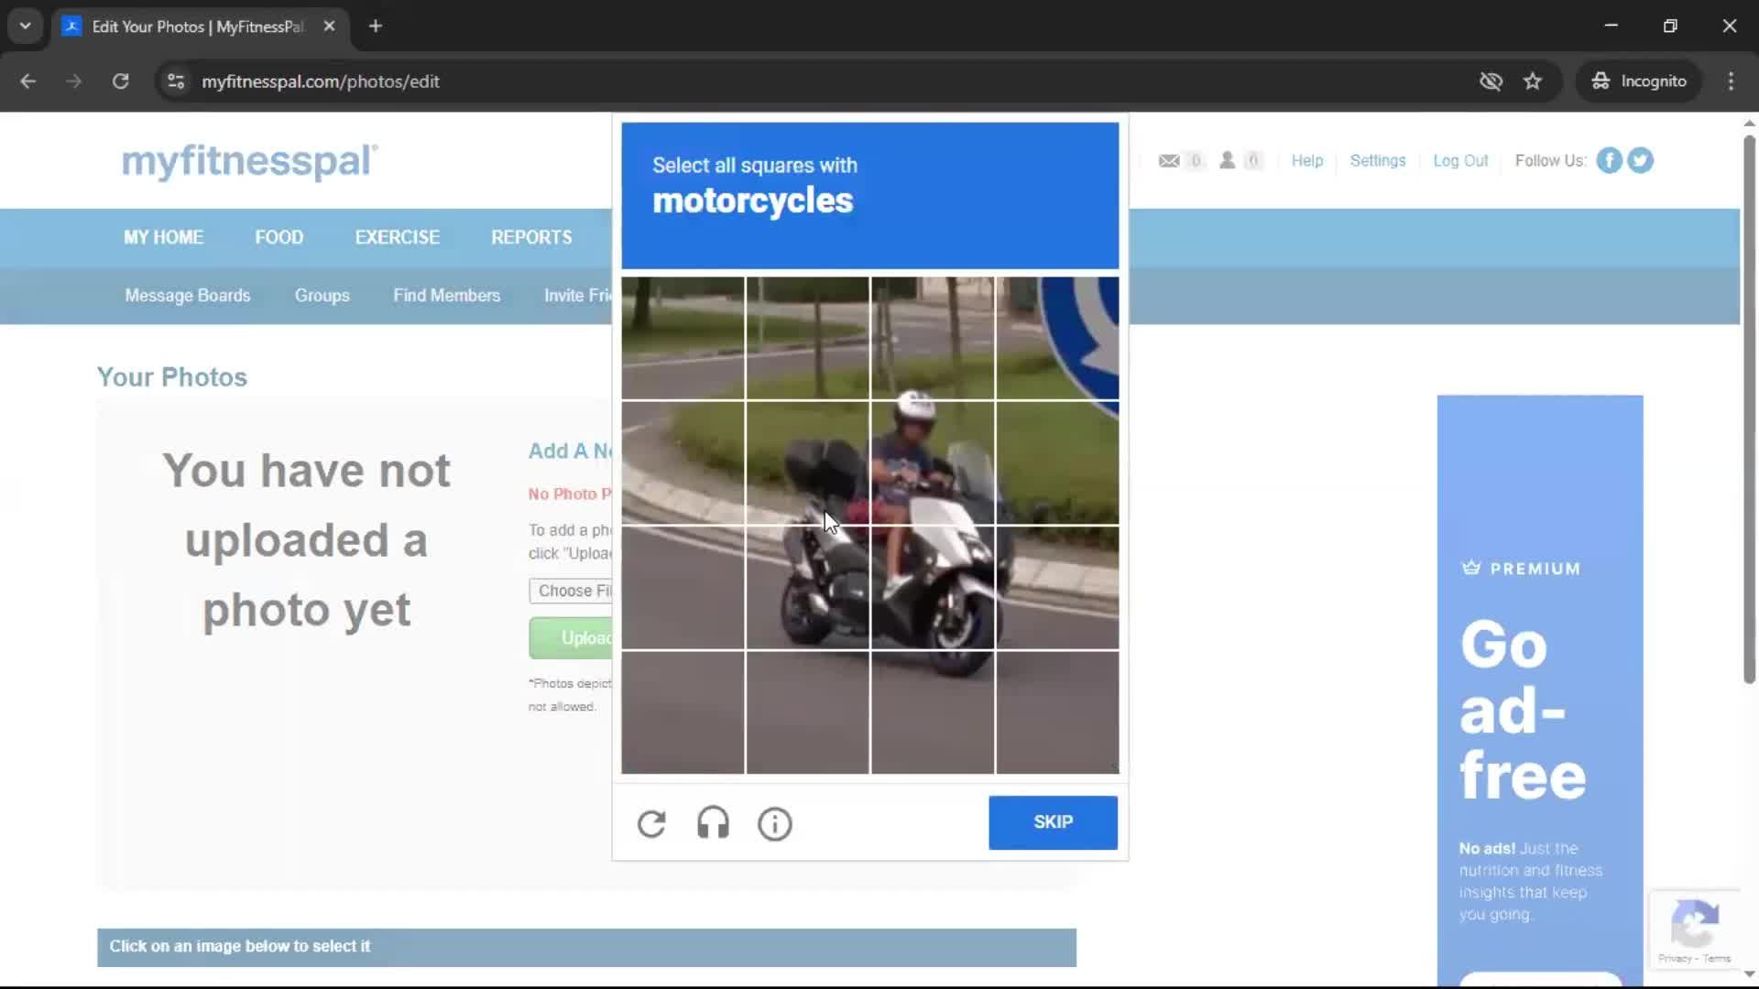This screenshot has height=989, width=1759.
Task: Open the FOOD menu
Action: coord(279,237)
